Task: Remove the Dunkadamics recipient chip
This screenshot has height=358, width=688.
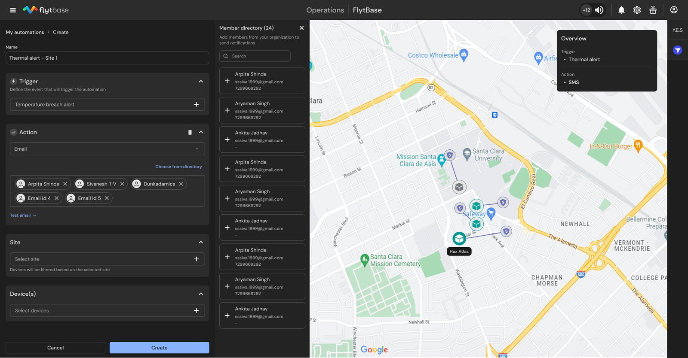Action: click(x=181, y=184)
